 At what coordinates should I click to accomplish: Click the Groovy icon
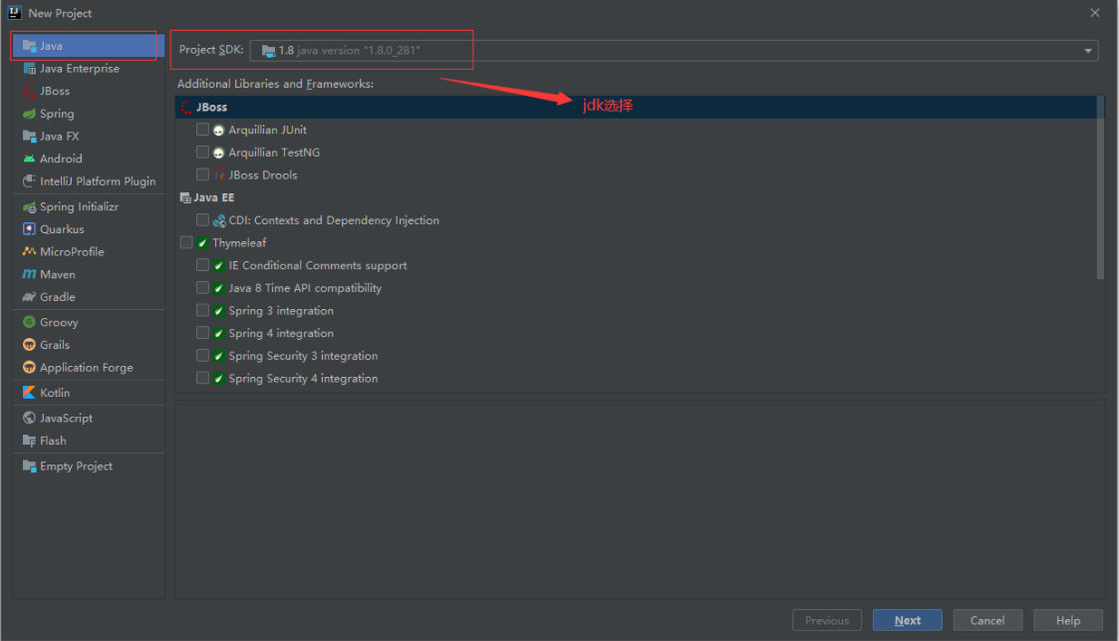coord(29,323)
